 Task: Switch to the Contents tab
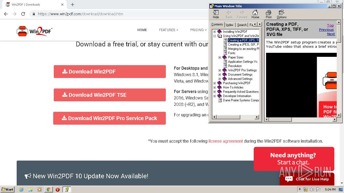tap(217, 24)
